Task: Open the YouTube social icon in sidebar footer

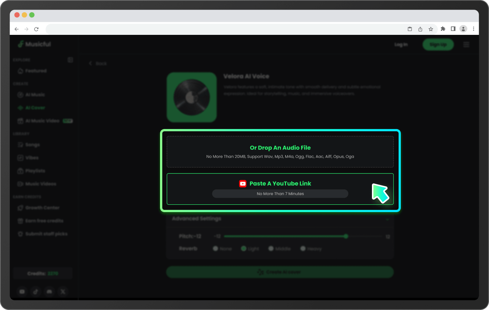Action: tap(22, 292)
